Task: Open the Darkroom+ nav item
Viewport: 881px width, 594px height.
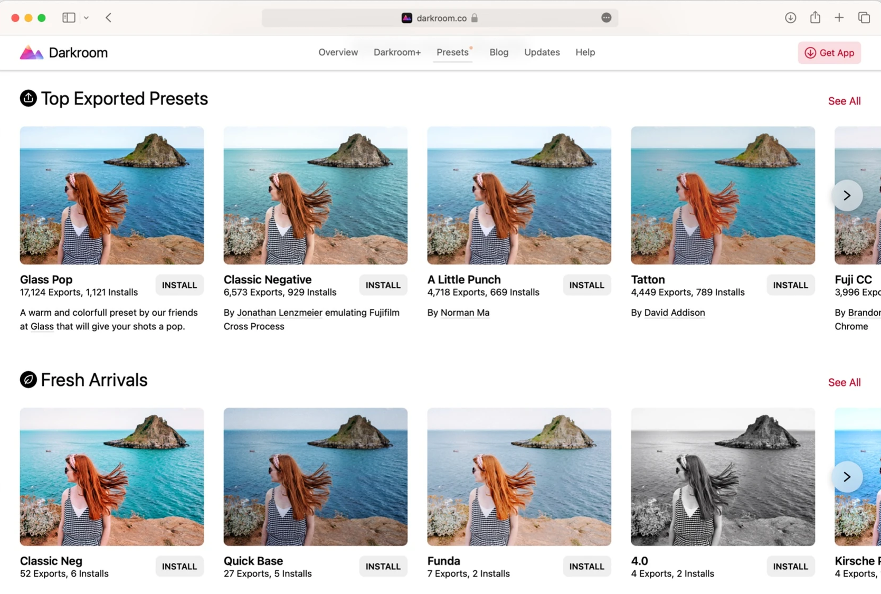Action: click(x=397, y=52)
